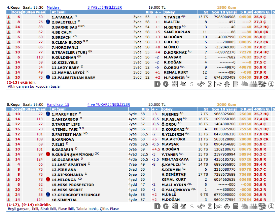Screen dimensions: 280x215
Task: Open the stopwatch icon below race 4
Action: click(x=227, y=84)
